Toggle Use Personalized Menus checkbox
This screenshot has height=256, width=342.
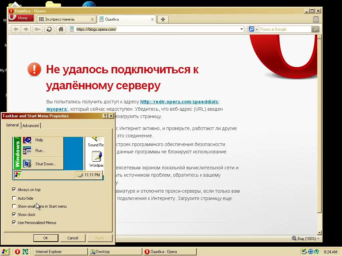(x=14, y=222)
